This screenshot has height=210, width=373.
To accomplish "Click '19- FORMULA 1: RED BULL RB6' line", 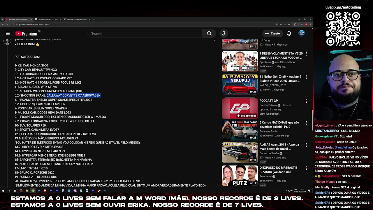I will [36, 177].
